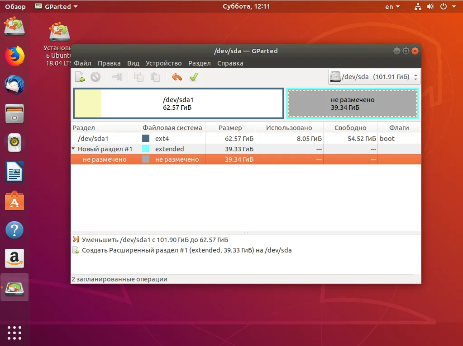Open the en keyboard layout dropdown

(392, 6)
